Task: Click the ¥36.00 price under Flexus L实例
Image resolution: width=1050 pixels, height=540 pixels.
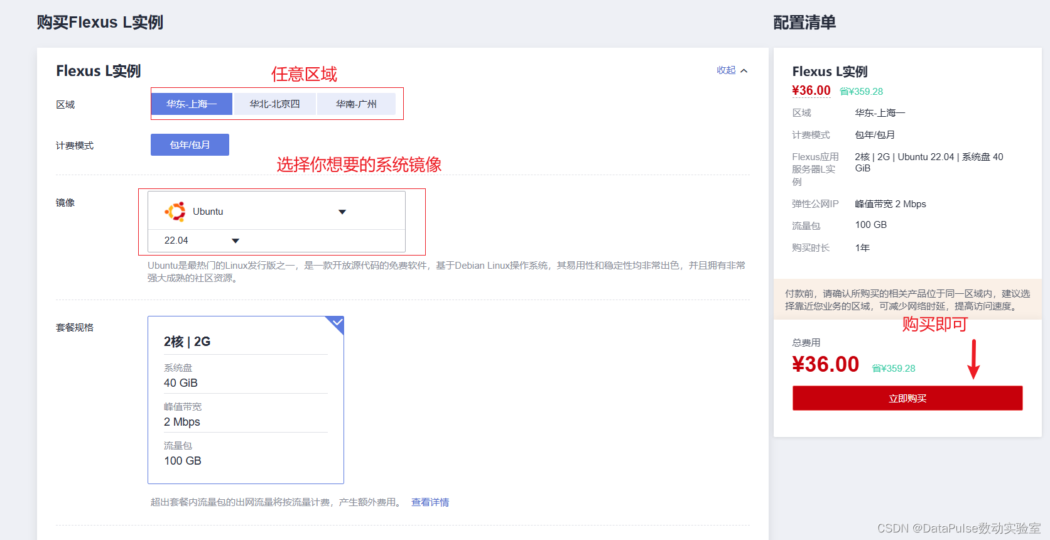Action: [x=811, y=90]
